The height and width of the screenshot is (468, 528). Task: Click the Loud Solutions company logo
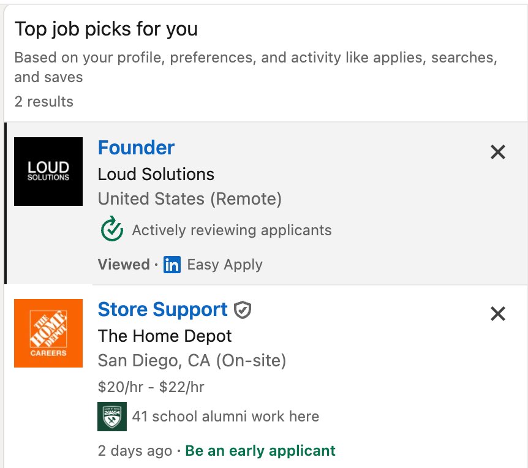(x=48, y=172)
